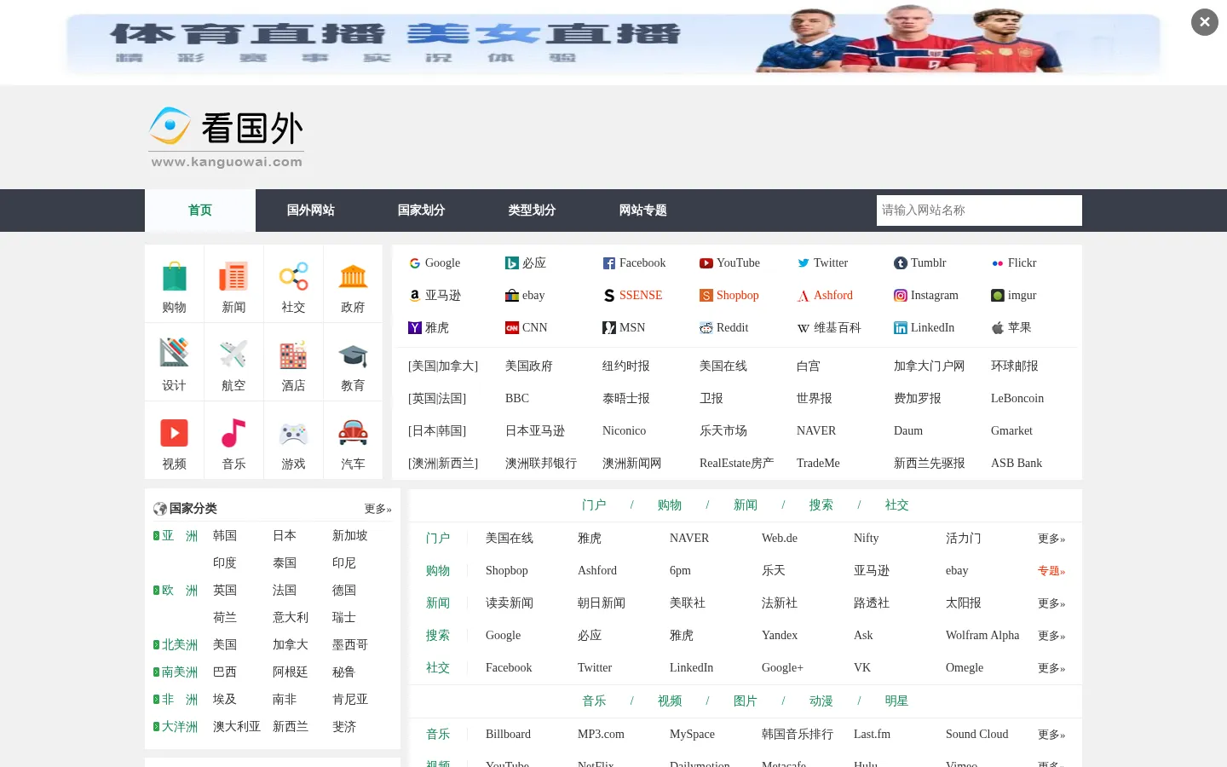Open the 音乐 music note icon
Viewport: 1227px width, 767px height.
pos(233,433)
